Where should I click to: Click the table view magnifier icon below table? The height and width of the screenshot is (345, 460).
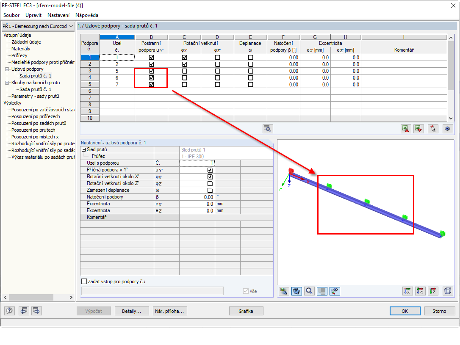pyautogui.click(x=268, y=129)
